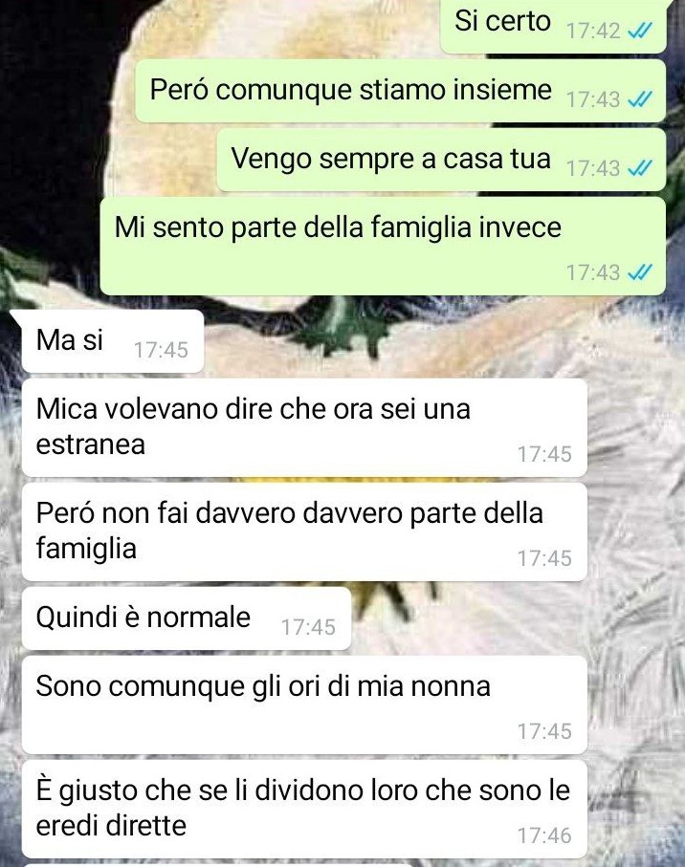Tap the 'Mica volevano dire' message bubble
This screenshot has width=685, height=867.
(x=304, y=427)
